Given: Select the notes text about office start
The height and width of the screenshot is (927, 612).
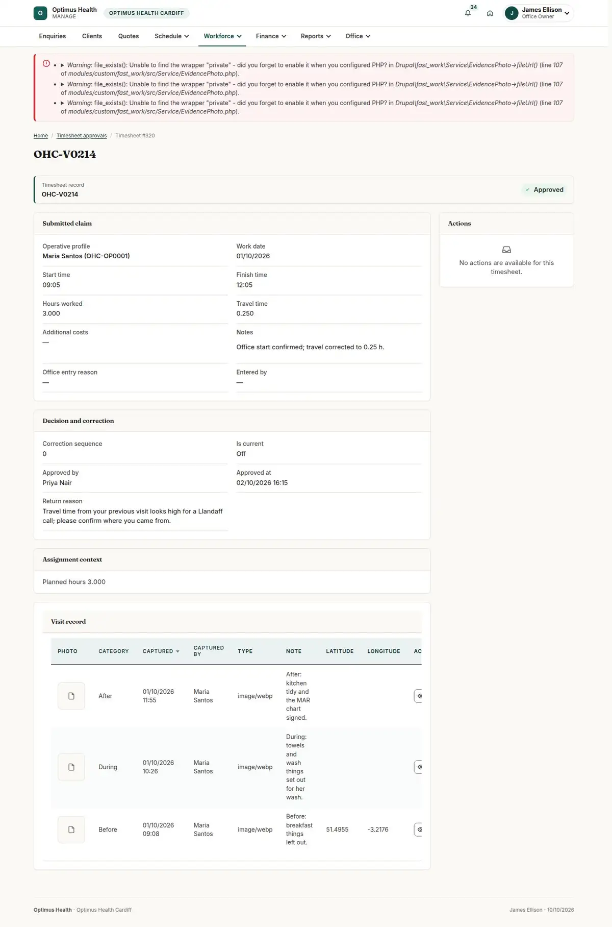Looking at the screenshot, I should (310, 347).
